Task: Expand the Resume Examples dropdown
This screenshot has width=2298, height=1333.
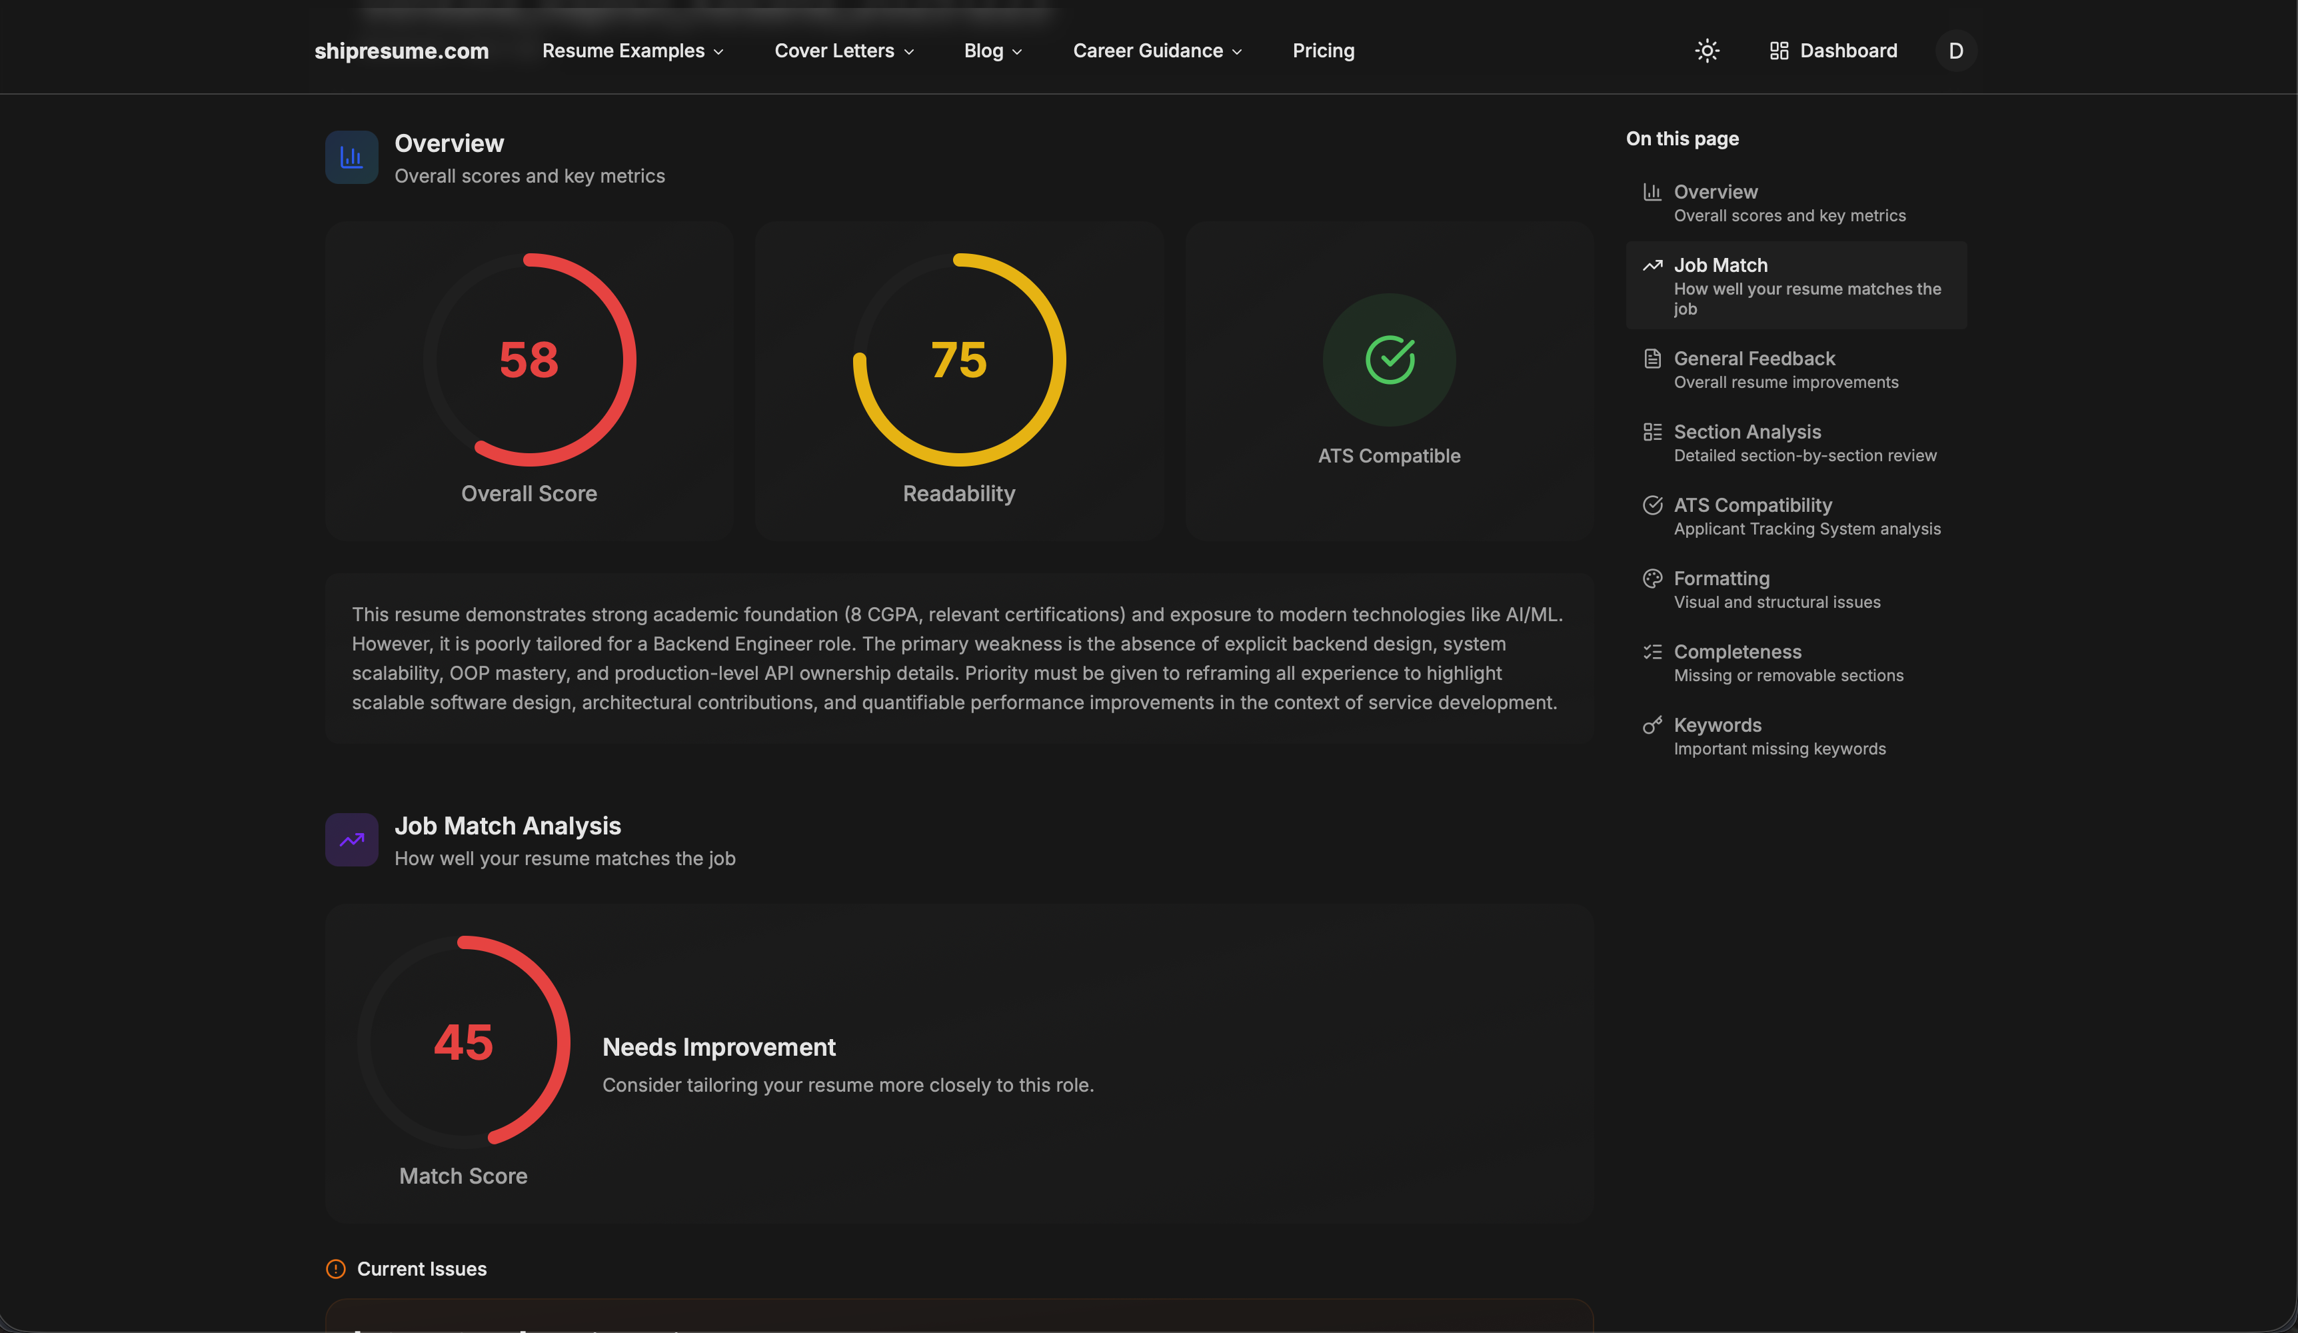Action: pos(633,51)
